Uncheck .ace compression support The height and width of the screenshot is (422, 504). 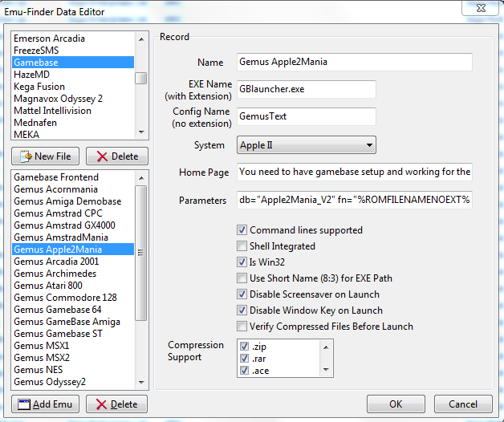click(x=244, y=371)
